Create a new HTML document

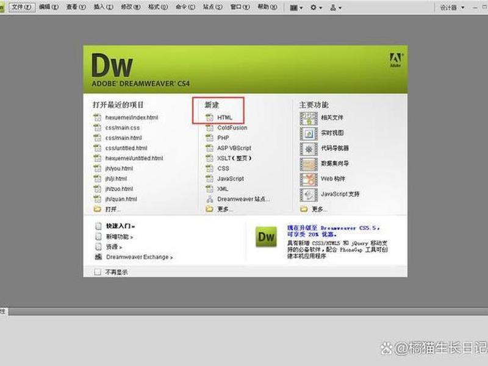pyautogui.click(x=224, y=117)
